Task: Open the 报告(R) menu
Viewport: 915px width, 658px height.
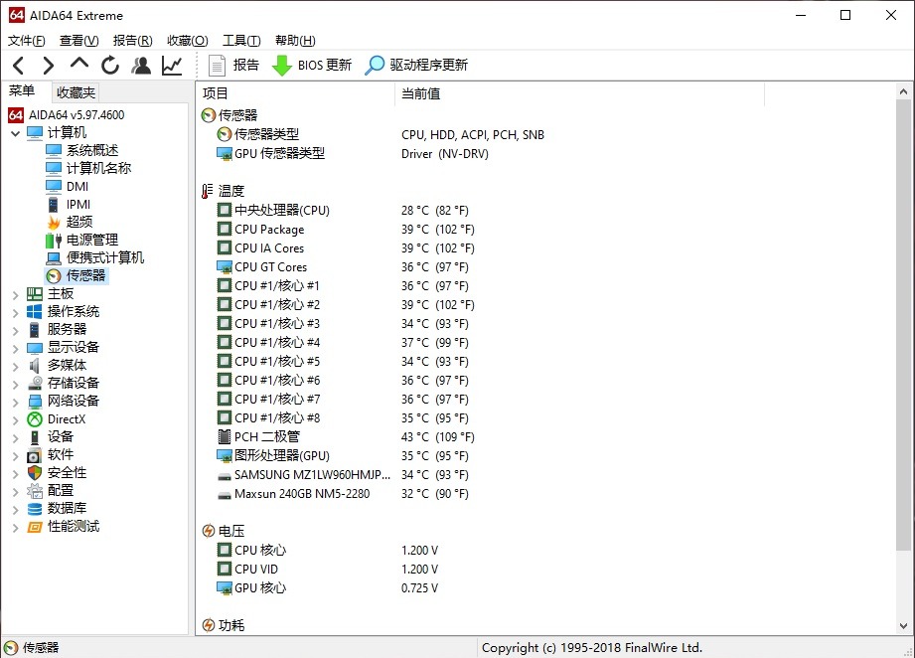Action: [132, 41]
